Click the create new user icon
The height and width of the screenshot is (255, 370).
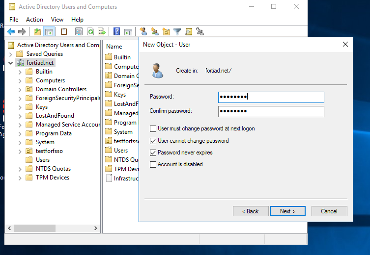pyautogui.click(x=143, y=32)
